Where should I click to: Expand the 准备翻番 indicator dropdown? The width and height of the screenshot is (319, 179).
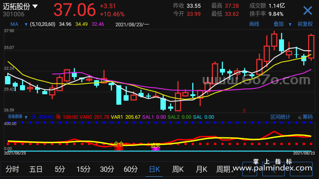click(x=26, y=117)
